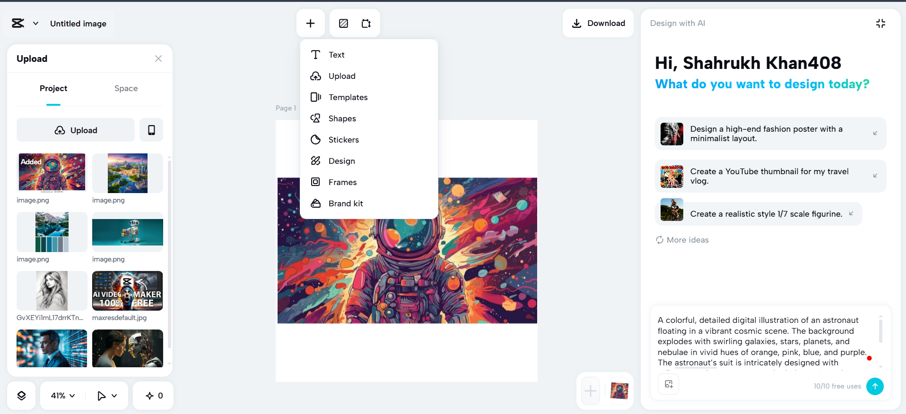Collapse the Design with AI panel
This screenshot has width=906, height=414.
pyautogui.click(x=880, y=23)
